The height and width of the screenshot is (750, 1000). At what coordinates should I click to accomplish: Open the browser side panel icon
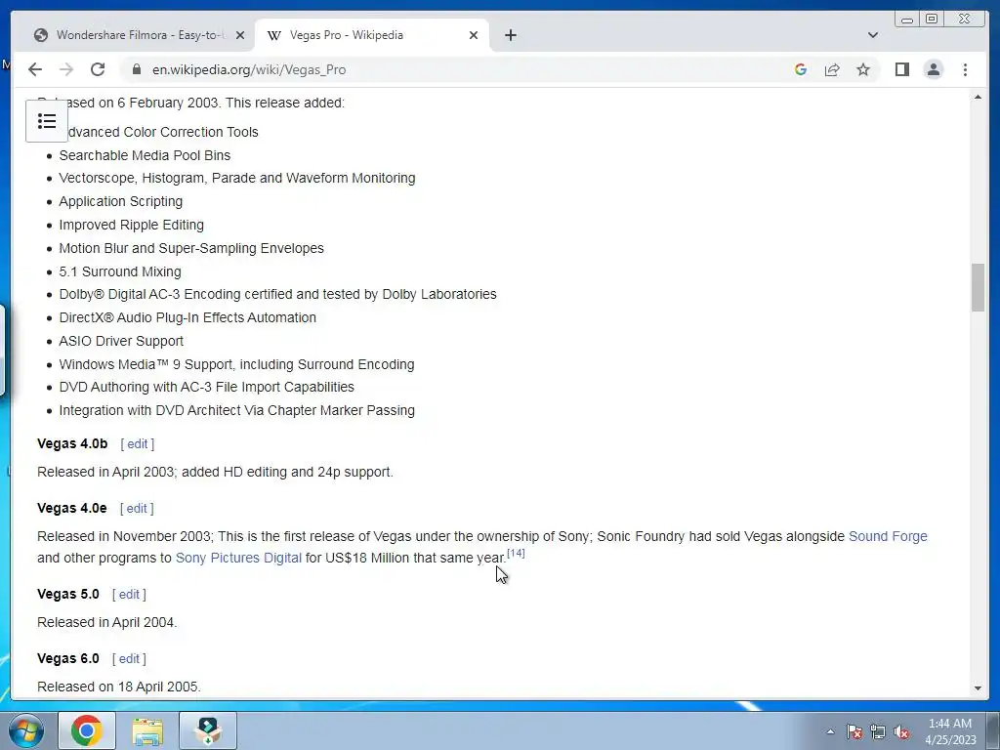(x=901, y=69)
